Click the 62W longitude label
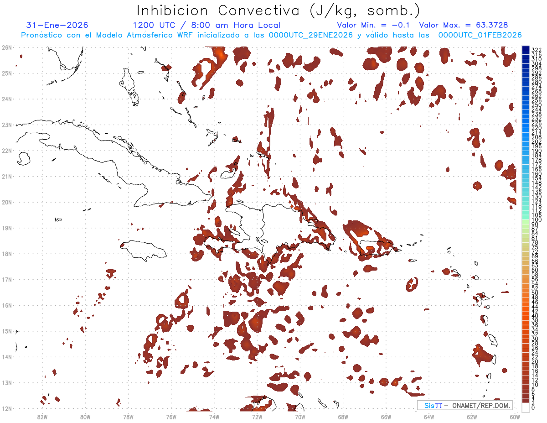The image size is (547, 423). (472, 417)
